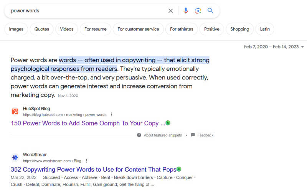Viewport: 307px width, 192px height.
Task: Choose the 'For customer service' filter chip
Action: coord(138,29)
